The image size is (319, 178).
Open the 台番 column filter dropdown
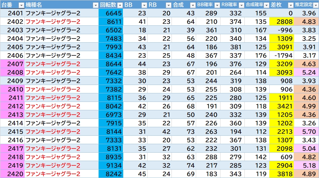point(21,5)
